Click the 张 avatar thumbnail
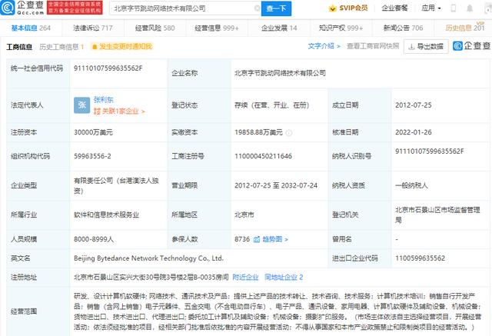The height and width of the screenshot is (336, 492). 82,105
